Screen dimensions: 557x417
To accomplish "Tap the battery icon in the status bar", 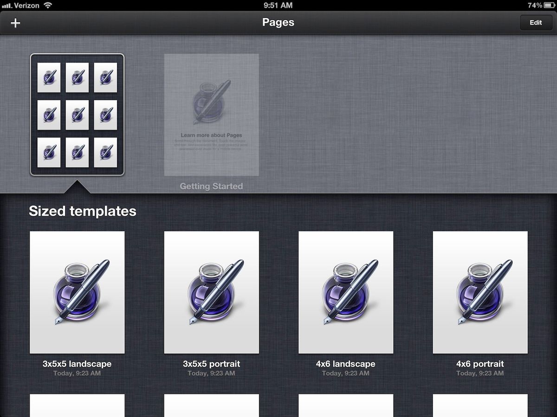I will coord(549,6).
